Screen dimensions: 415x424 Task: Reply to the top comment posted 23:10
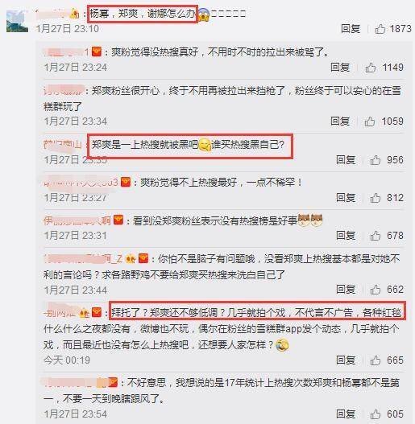pyautogui.click(x=351, y=29)
